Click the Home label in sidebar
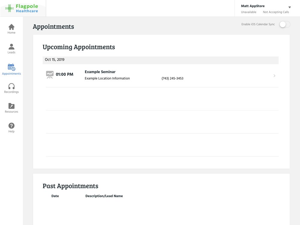The width and height of the screenshot is (300, 225). point(11,32)
